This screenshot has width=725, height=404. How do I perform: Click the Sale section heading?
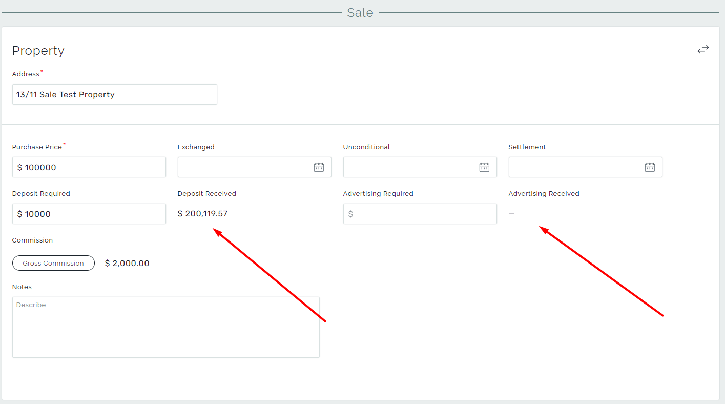point(360,12)
